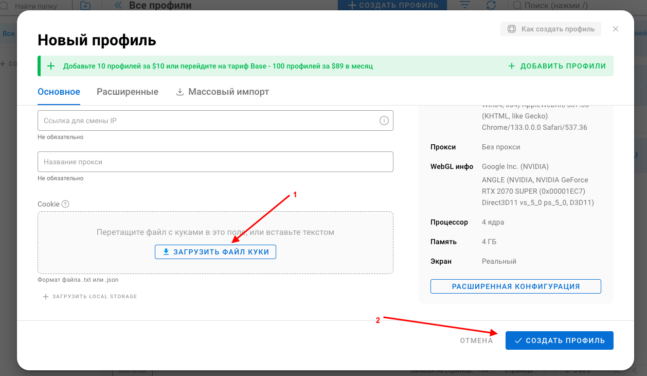
Task: Click the Cookie help question mark icon
Action: point(65,204)
